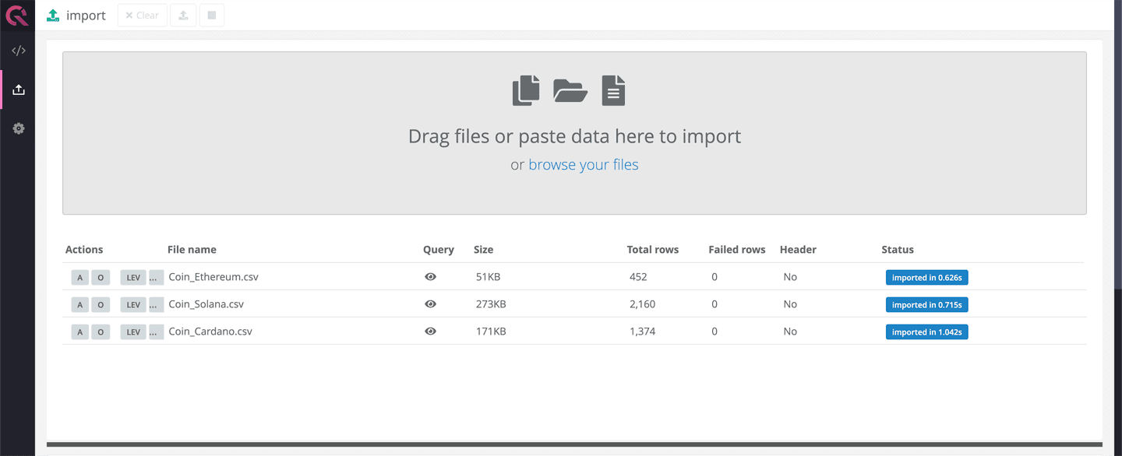The image size is (1122, 456).
Task: Click the Coin_Cardano.csv "imported in 1.042s" status
Action: tap(926, 332)
